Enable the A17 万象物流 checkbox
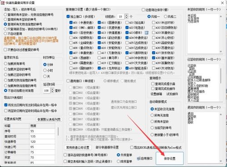 coord(99,53)
